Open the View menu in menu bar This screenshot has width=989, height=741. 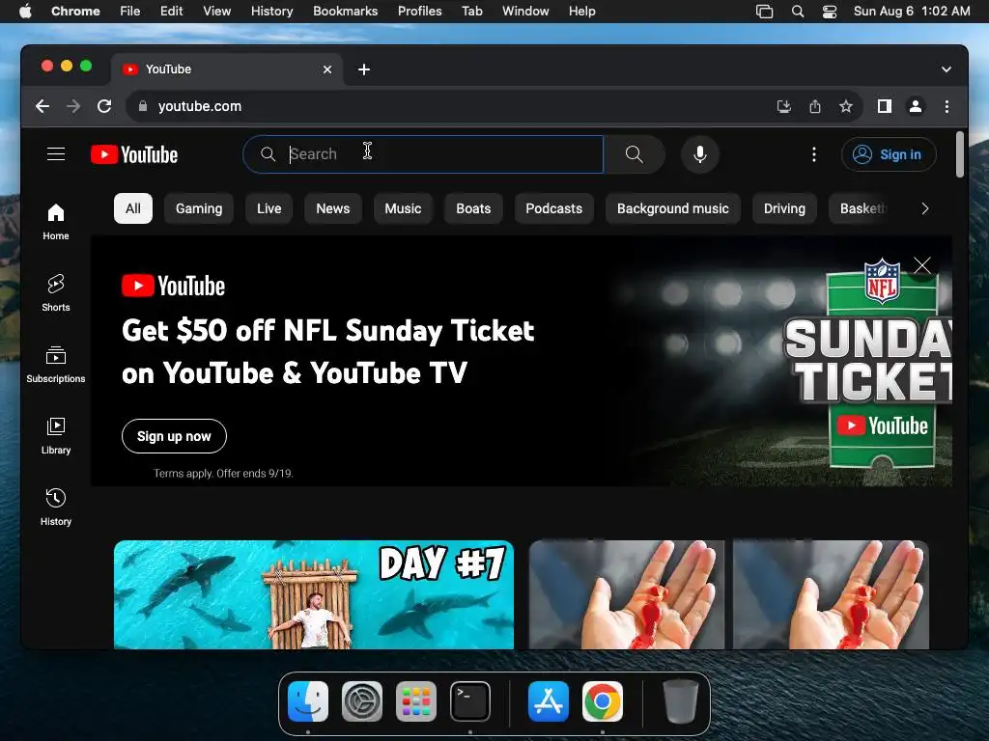(216, 12)
